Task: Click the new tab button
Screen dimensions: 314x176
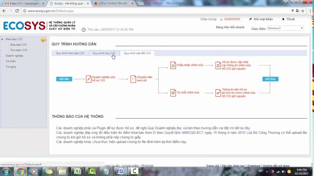Action: point(141,4)
